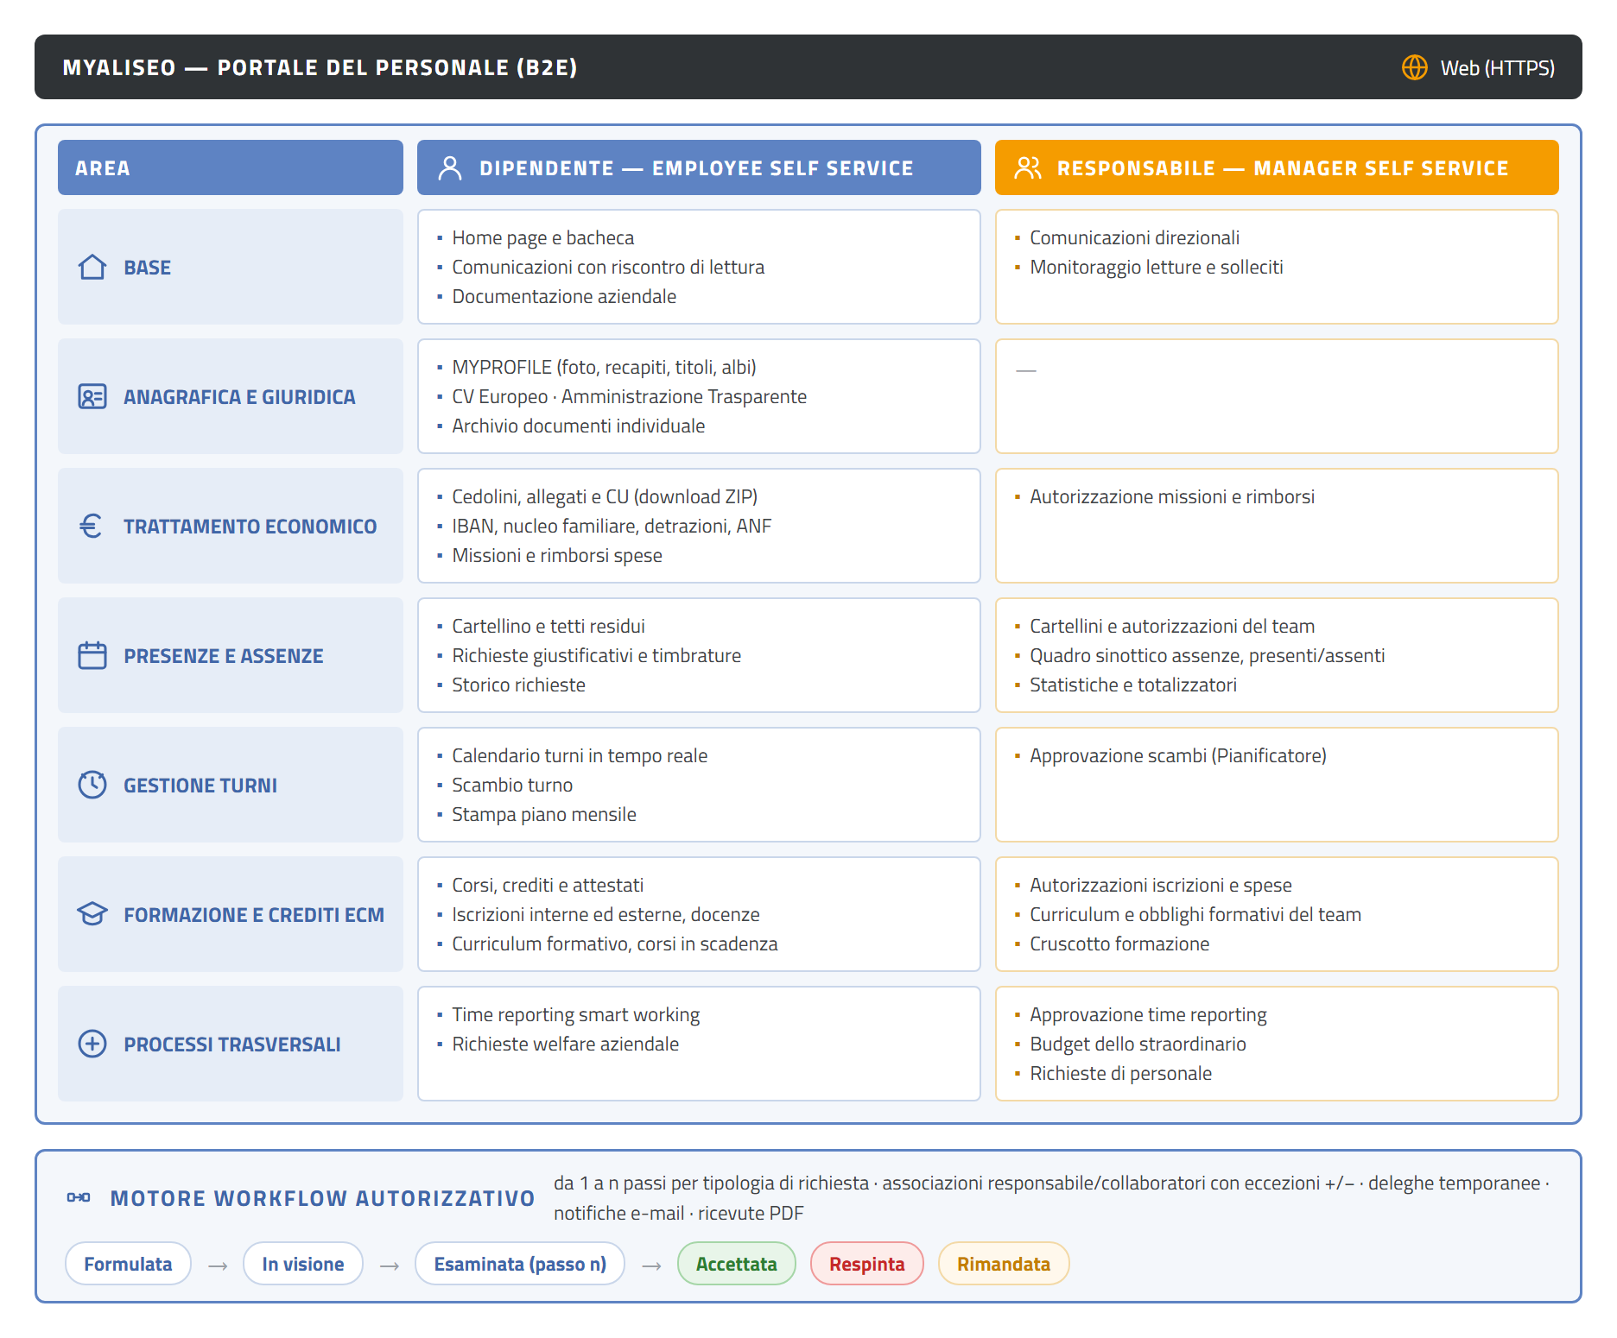The height and width of the screenshot is (1338, 1617).
Task: Open the Responsabile — Manager Self Service header
Action: 1277,167
